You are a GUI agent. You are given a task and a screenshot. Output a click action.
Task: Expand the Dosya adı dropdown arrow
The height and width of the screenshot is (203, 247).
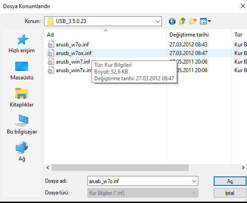pyautogui.click(x=194, y=181)
